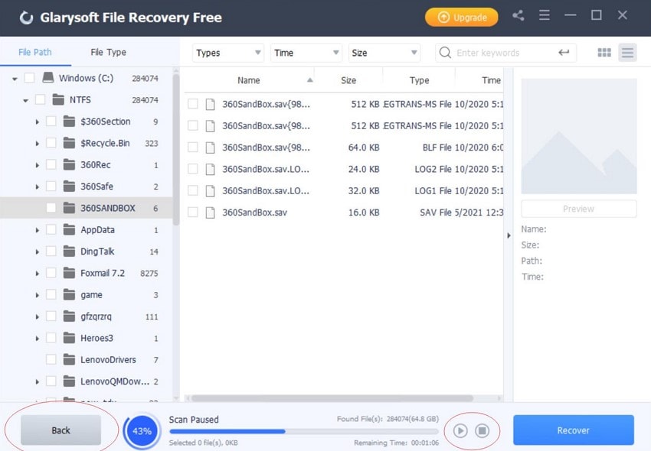The height and width of the screenshot is (451, 651).
Task: Select the gfzqrzrq folder
Action: click(x=96, y=316)
